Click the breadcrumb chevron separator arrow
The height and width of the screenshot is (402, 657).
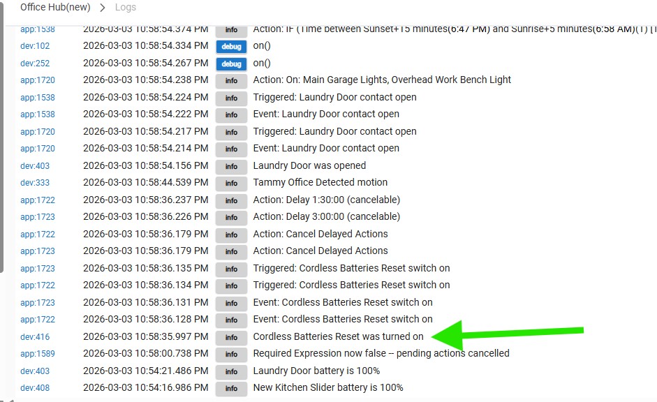(x=103, y=8)
